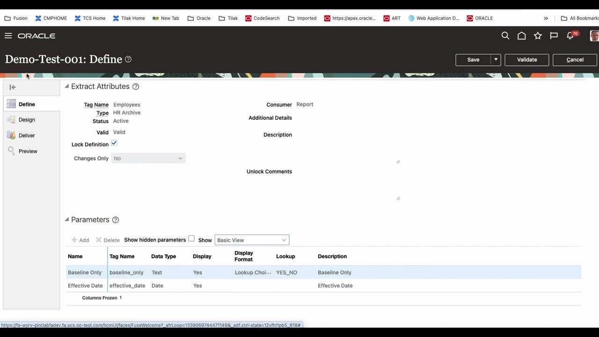Collapse the left navigation pane

point(13,87)
